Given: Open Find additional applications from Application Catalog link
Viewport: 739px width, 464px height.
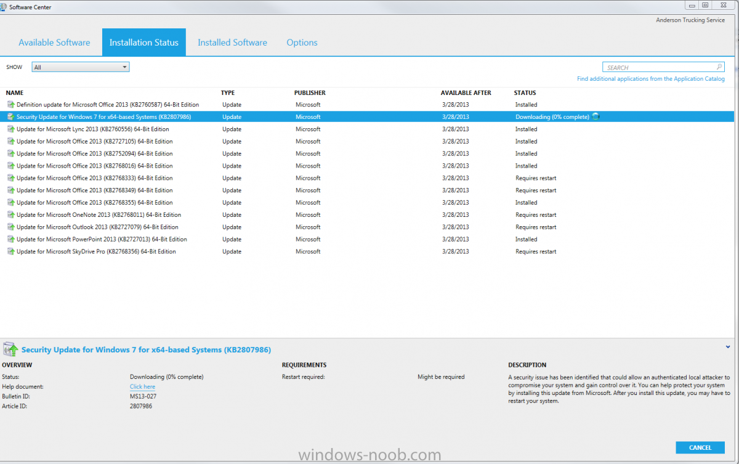Looking at the screenshot, I should (651, 79).
